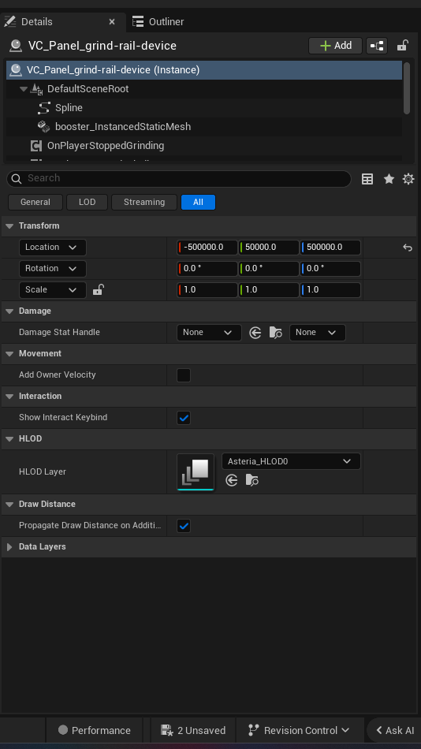Collapse the Draw Distance section

pyautogui.click(x=9, y=505)
